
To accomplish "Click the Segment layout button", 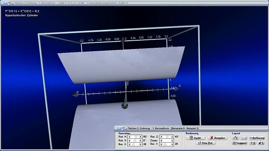I will coord(240,143).
